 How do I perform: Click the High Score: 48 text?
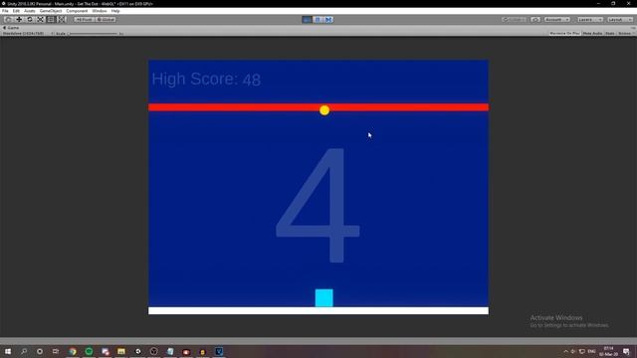[x=206, y=80]
